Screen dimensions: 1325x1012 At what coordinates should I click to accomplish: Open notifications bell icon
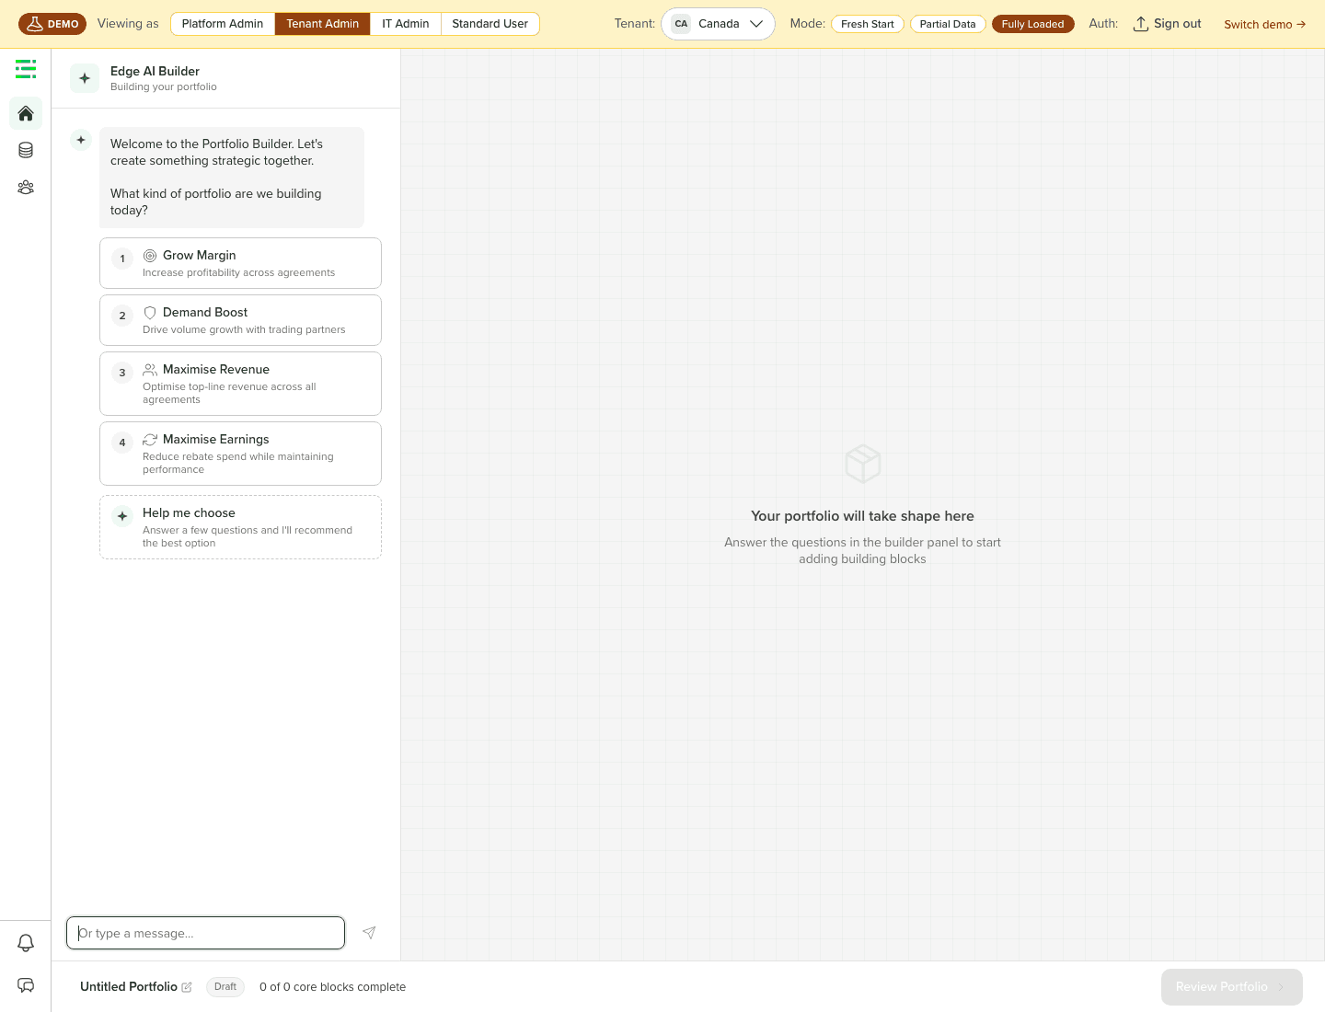pyautogui.click(x=26, y=943)
